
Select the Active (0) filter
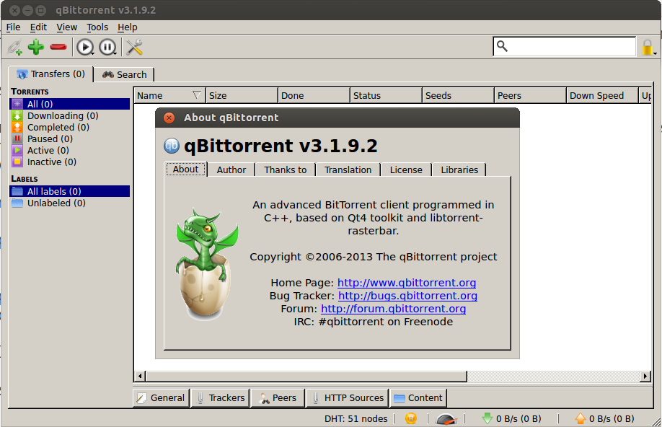tap(70, 150)
